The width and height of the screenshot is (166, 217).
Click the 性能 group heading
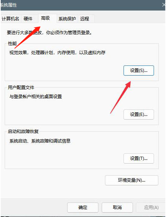pos(12,44)
